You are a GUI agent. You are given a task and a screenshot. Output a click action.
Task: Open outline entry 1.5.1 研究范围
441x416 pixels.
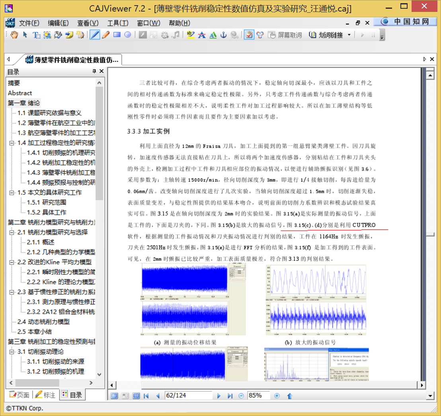click(x=47, y=202)
